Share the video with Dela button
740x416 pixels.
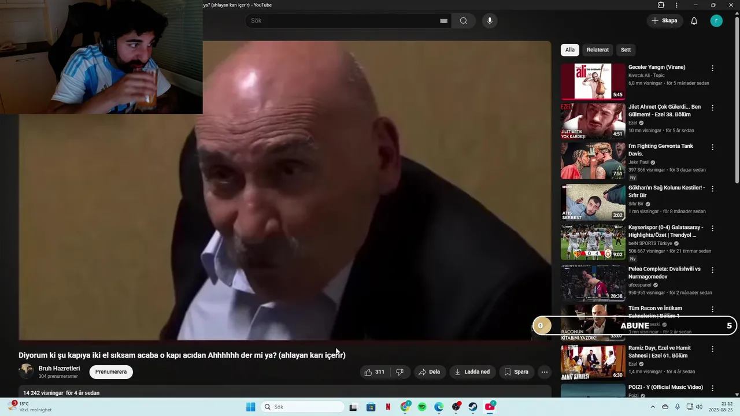(x=430, y=372)
